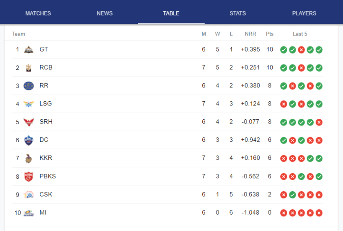The height and width of the screenshot is (231, 343).
Task: Open the PBKS team row name
Action: pos(48,176)
